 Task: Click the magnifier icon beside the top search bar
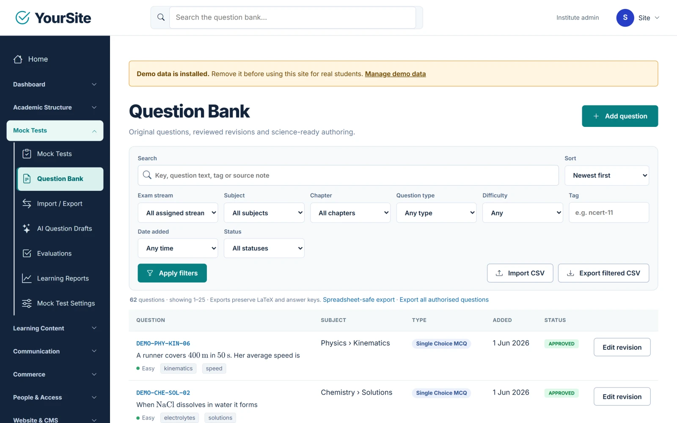pyautogui.click(x=161, y=17)
